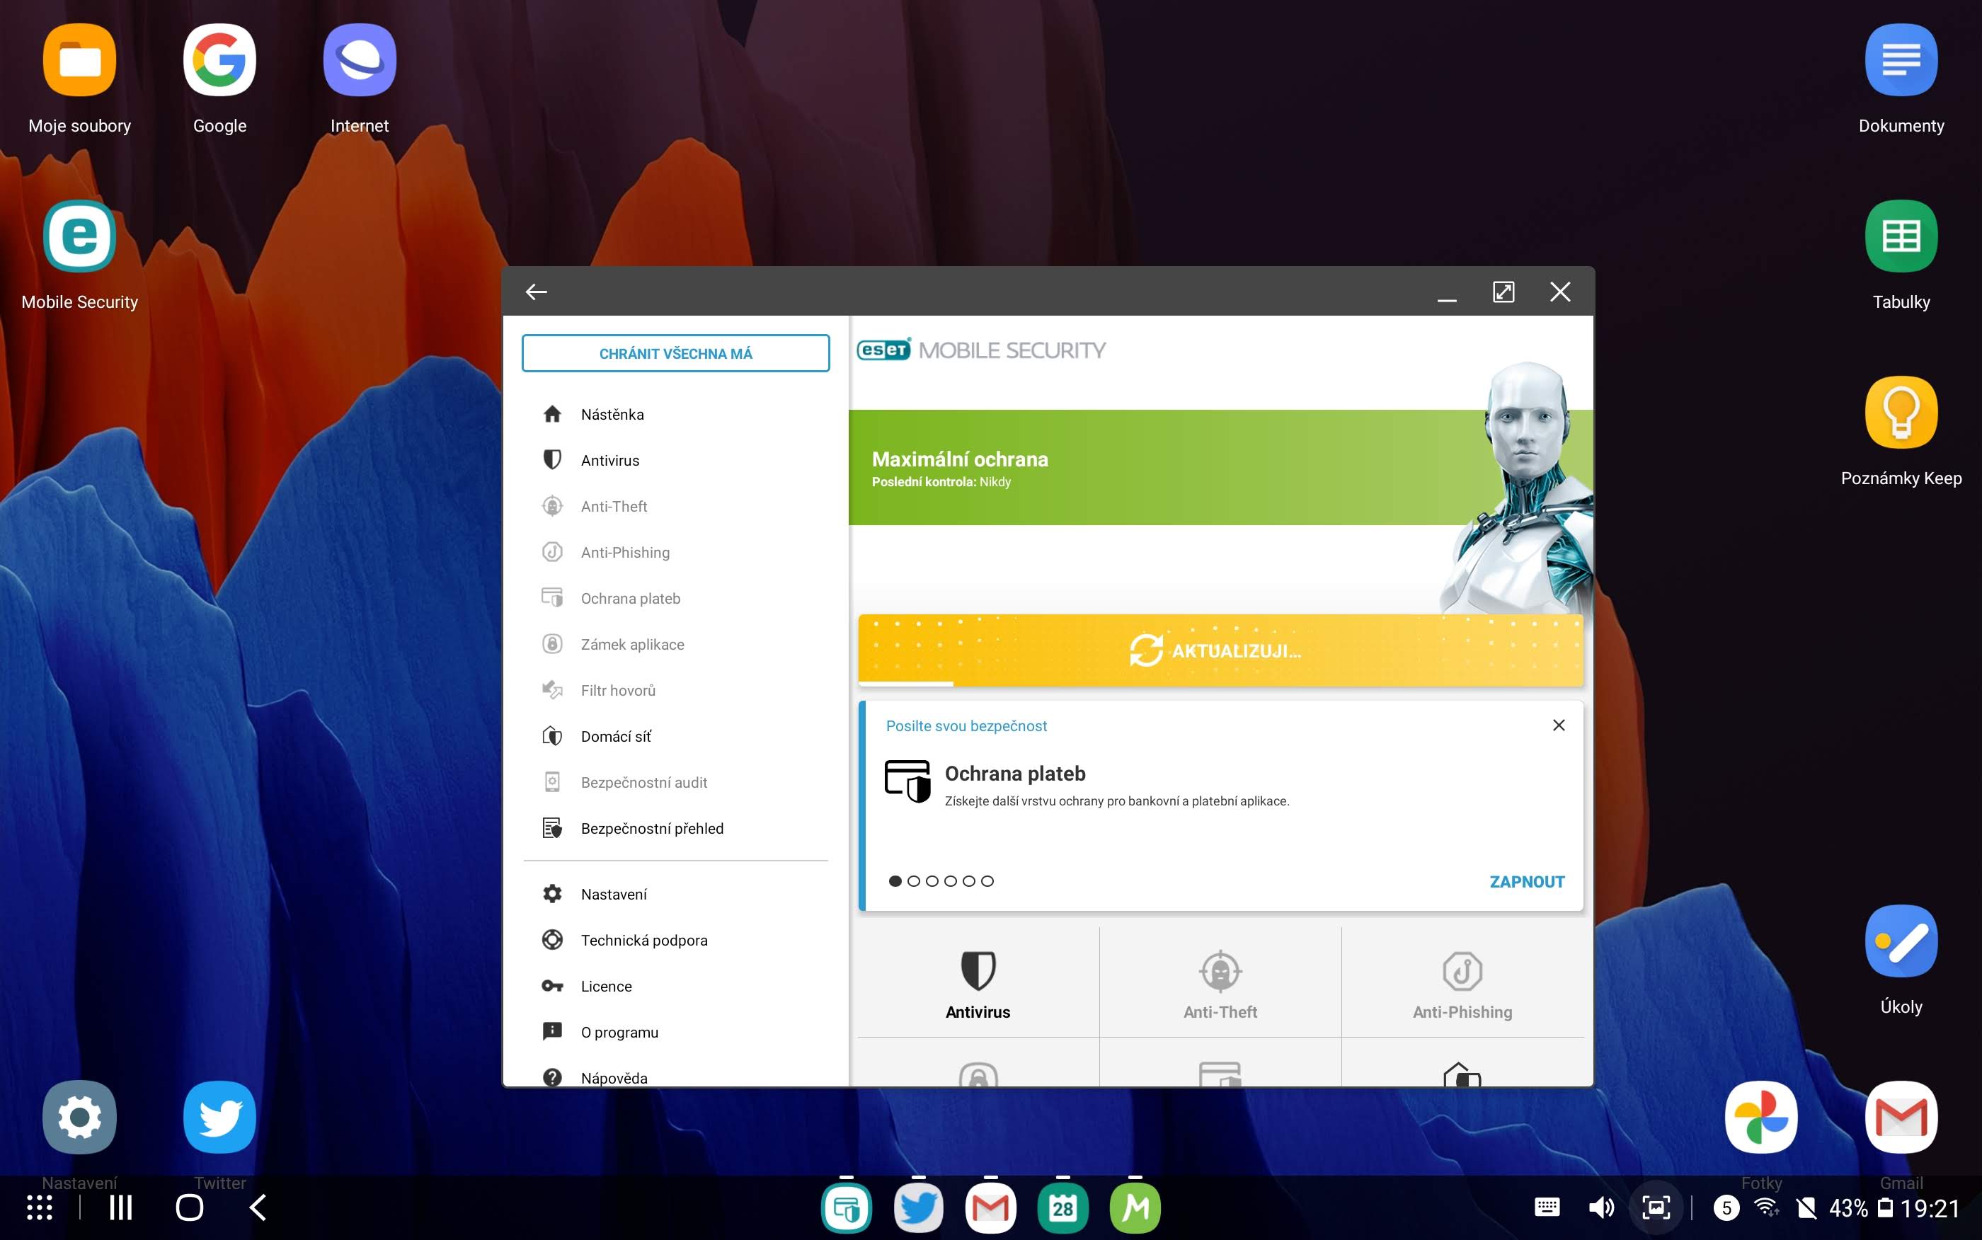
Task: Open Nápověda help in sidebar
Action: 676,1076
